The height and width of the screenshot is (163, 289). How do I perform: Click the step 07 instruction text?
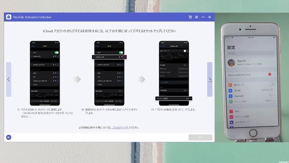tap(45, 113)
